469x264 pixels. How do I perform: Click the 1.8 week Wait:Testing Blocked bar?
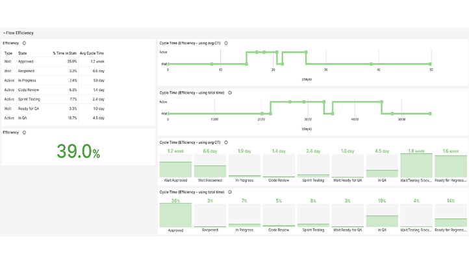[416, 166]
